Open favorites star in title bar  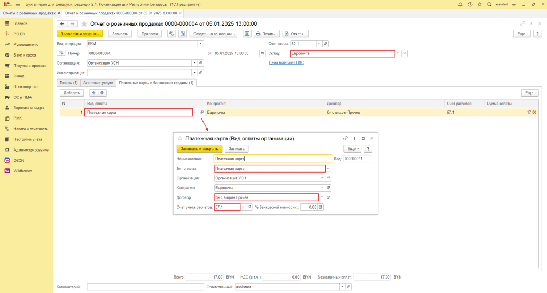click(480, 4)
